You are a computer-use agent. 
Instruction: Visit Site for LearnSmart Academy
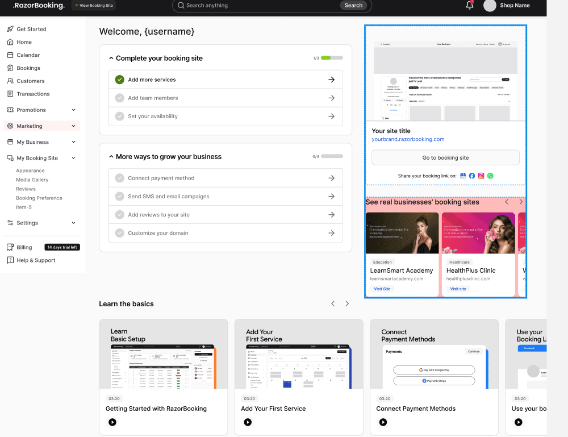(382, 289)
